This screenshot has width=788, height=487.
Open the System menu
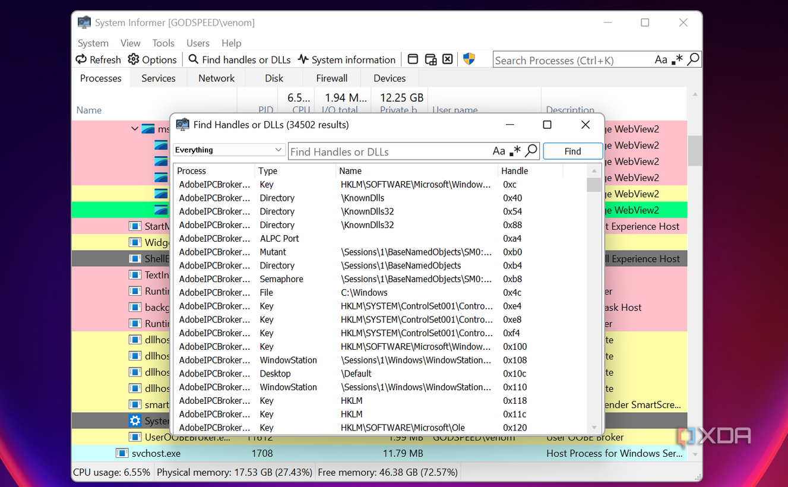(93, 43)
